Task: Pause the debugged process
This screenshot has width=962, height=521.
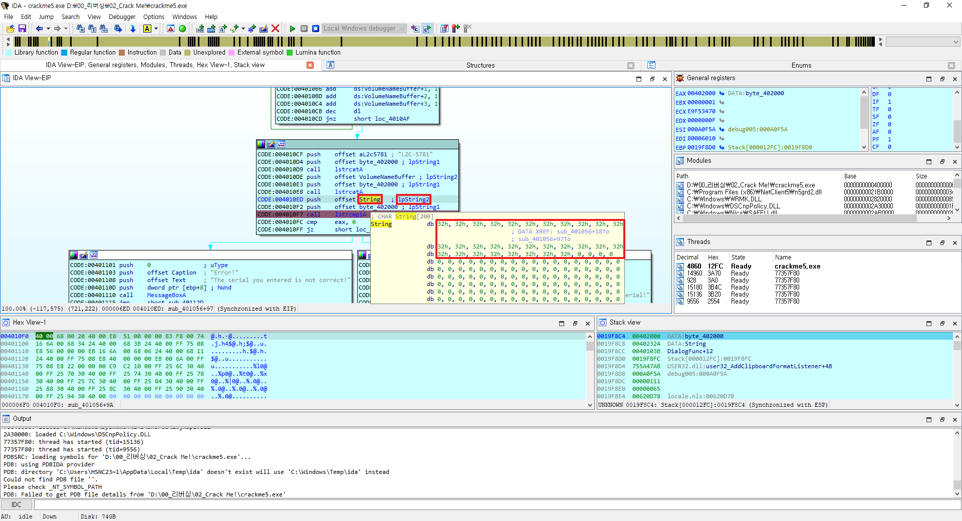Action: tap(304, 29)
